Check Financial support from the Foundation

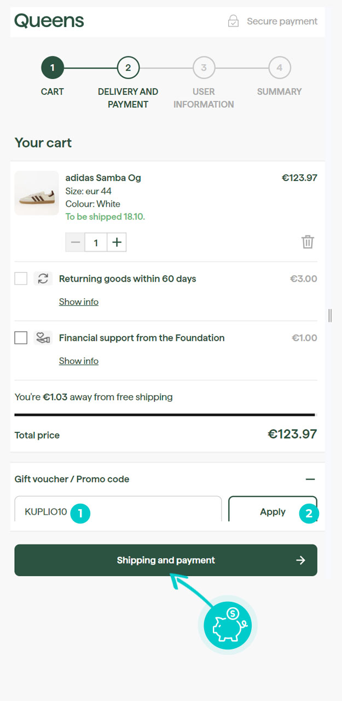21,338
